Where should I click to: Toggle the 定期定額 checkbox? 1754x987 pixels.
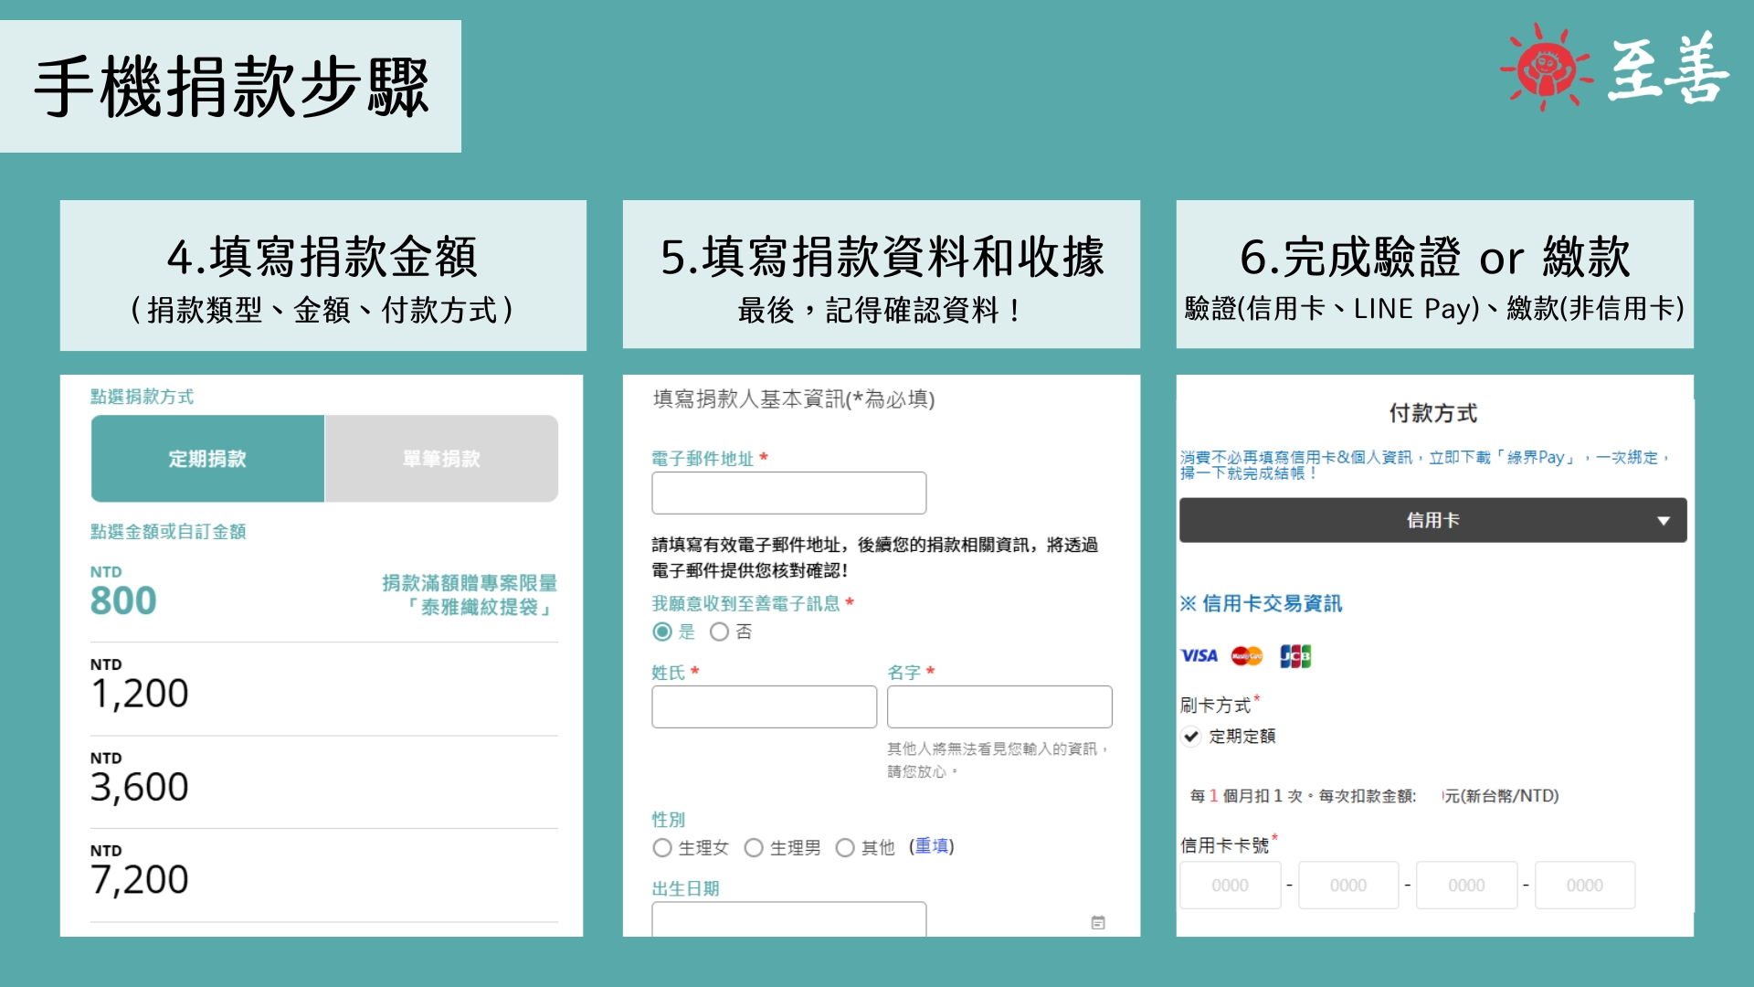click(x=1190, y=736)
